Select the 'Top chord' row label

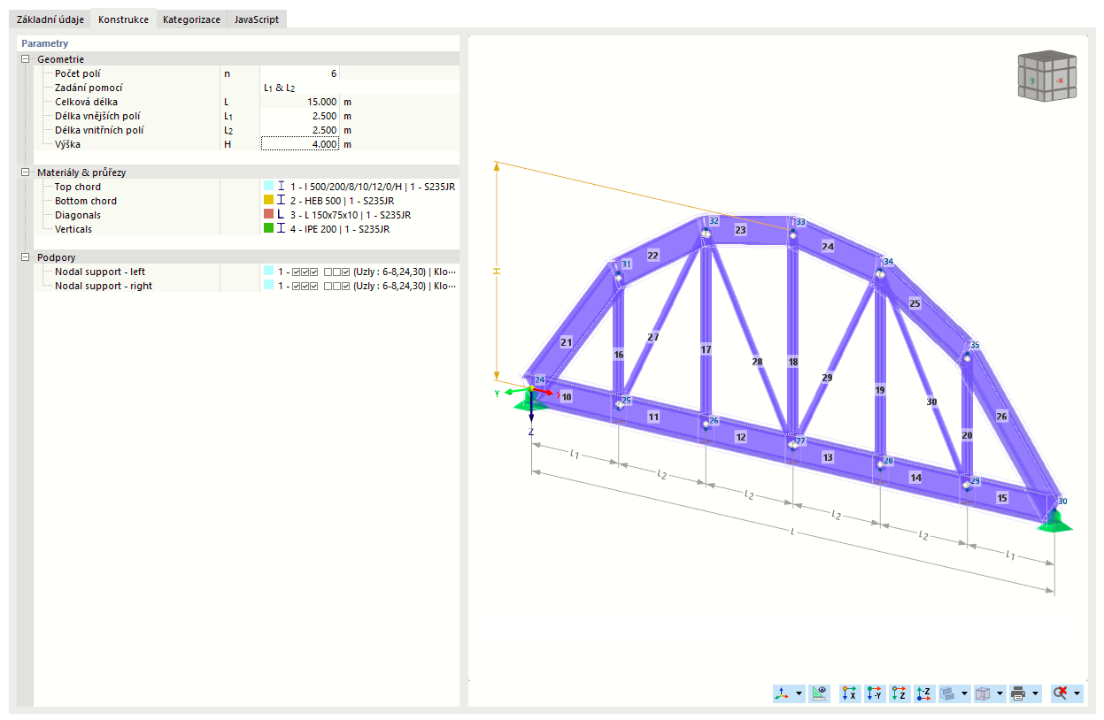(78, 187)
